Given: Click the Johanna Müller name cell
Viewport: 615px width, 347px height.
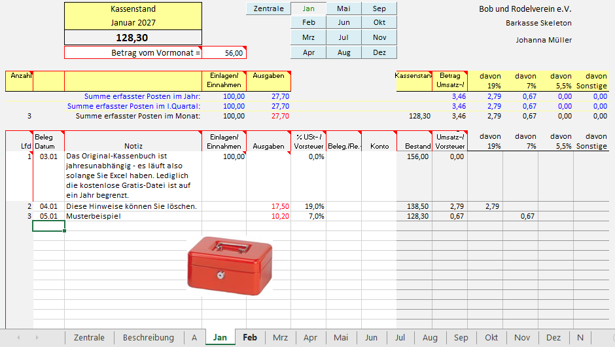Looking at the screenshot, I should (x=543, y=40).
